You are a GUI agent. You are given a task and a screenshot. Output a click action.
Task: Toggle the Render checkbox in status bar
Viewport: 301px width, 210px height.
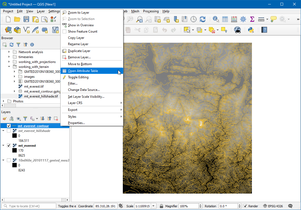pos(245,206)
